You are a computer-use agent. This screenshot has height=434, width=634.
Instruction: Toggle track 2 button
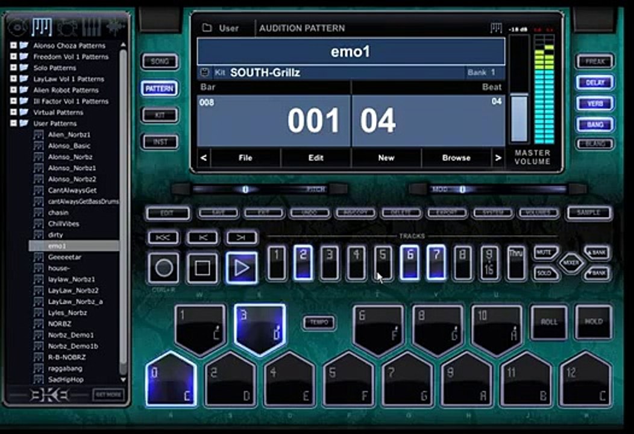pos(303,263)
